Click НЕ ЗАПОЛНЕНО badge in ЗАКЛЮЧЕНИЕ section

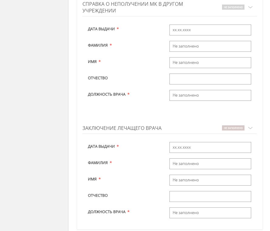233,128
